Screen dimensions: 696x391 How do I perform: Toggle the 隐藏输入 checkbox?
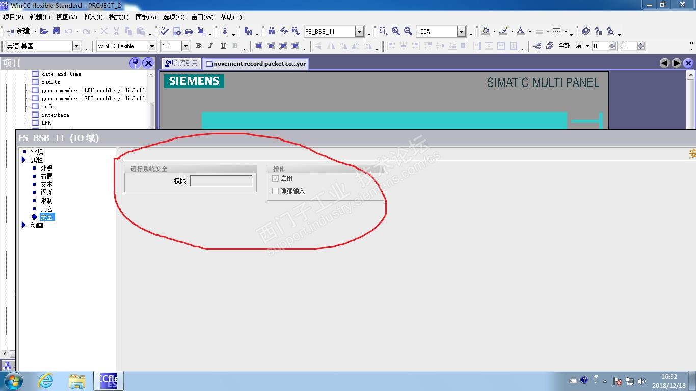pos(276,191)
